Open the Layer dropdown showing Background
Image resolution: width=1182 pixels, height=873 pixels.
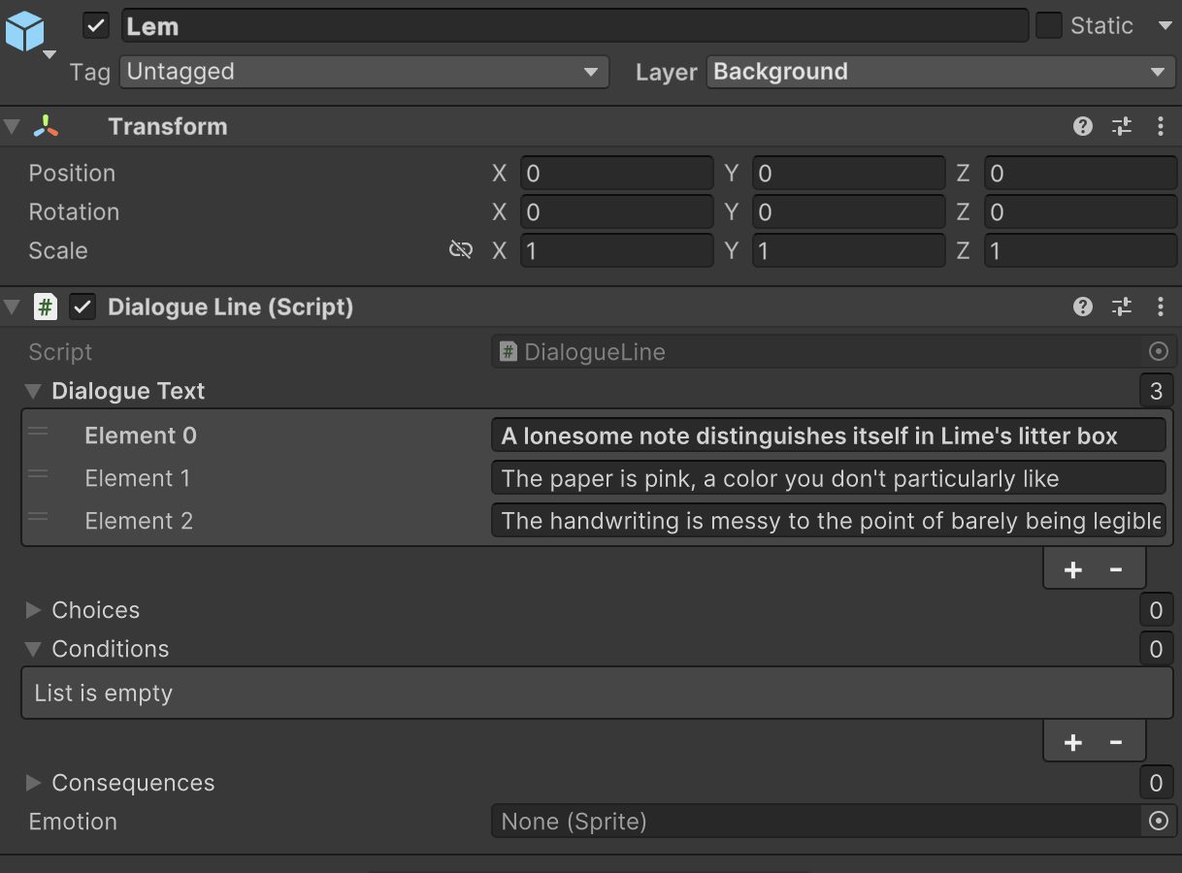coord(940,72)
